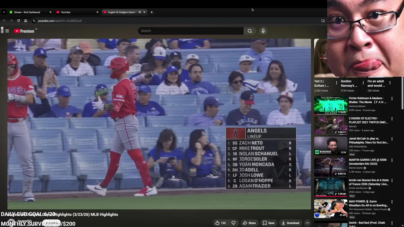Image resolution: width=404 pixels, height=227 pixels.
Task: Reload the page in the browser
Action: (x=19, y=21)
